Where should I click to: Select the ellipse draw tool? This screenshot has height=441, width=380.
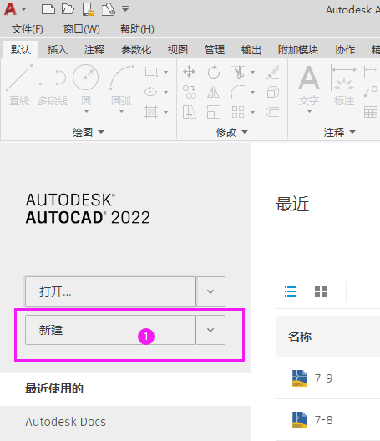[x=151, y=92]
